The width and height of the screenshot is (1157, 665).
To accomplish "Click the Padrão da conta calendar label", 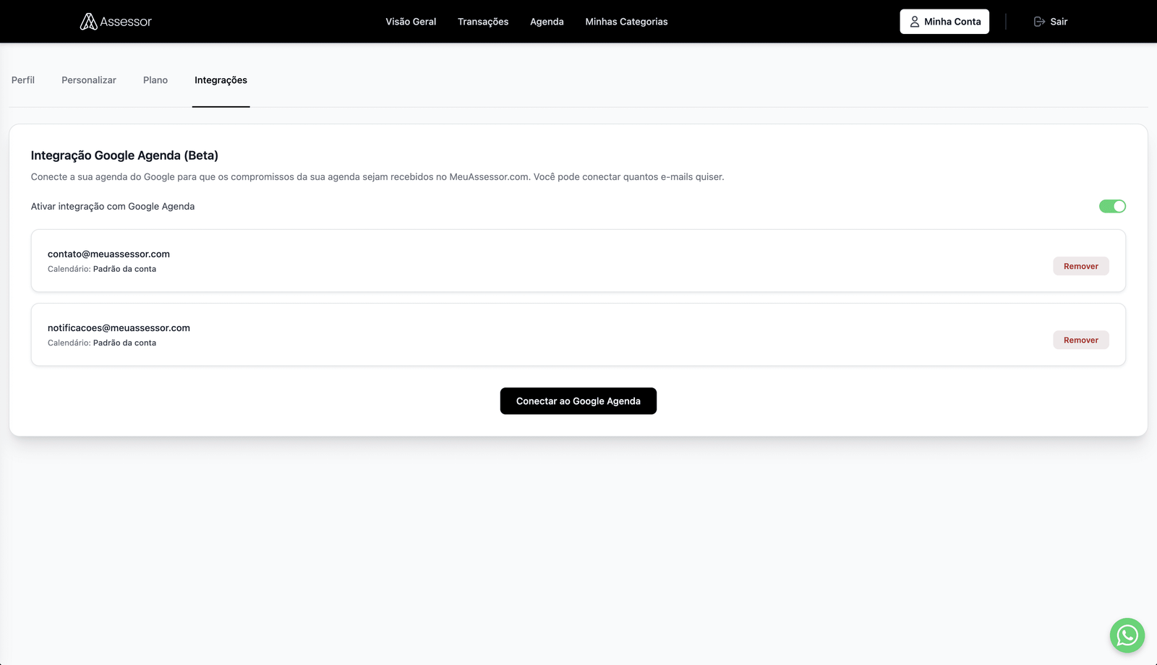I will pyautogui.click(x=124, y=268).
